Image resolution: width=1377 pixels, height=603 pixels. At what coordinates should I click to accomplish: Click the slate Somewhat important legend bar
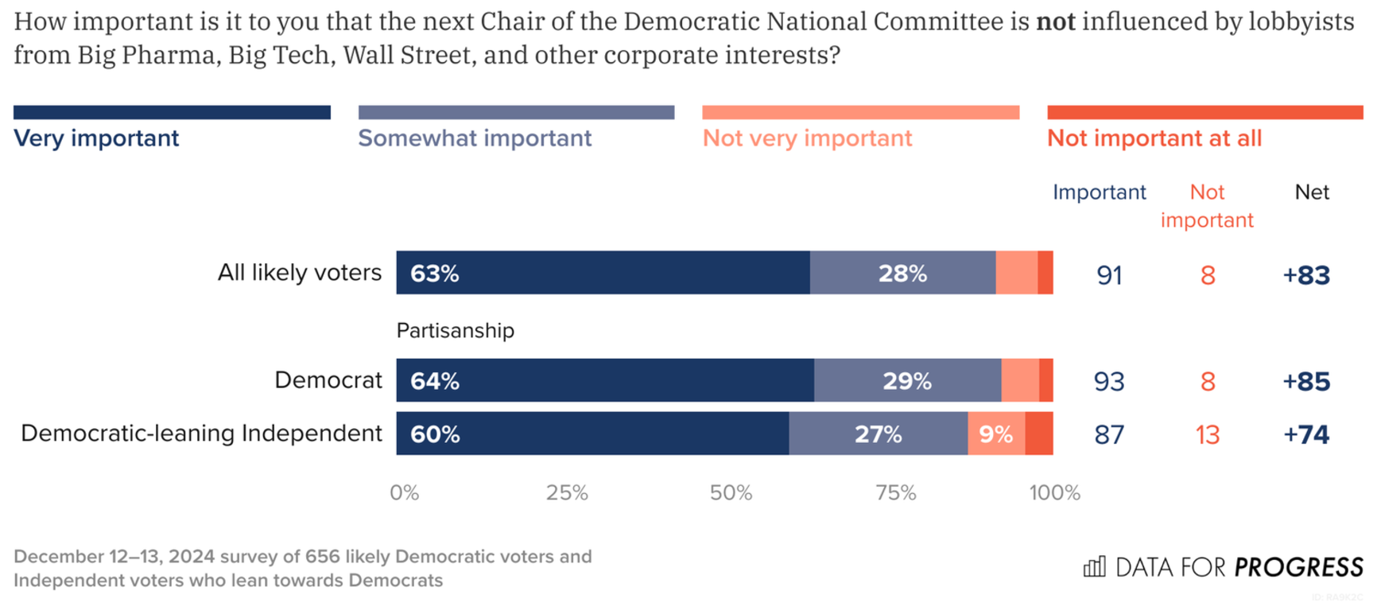pos(516,112)
